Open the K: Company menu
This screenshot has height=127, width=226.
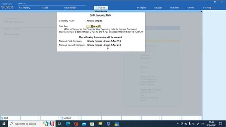[x=24, y=8]
